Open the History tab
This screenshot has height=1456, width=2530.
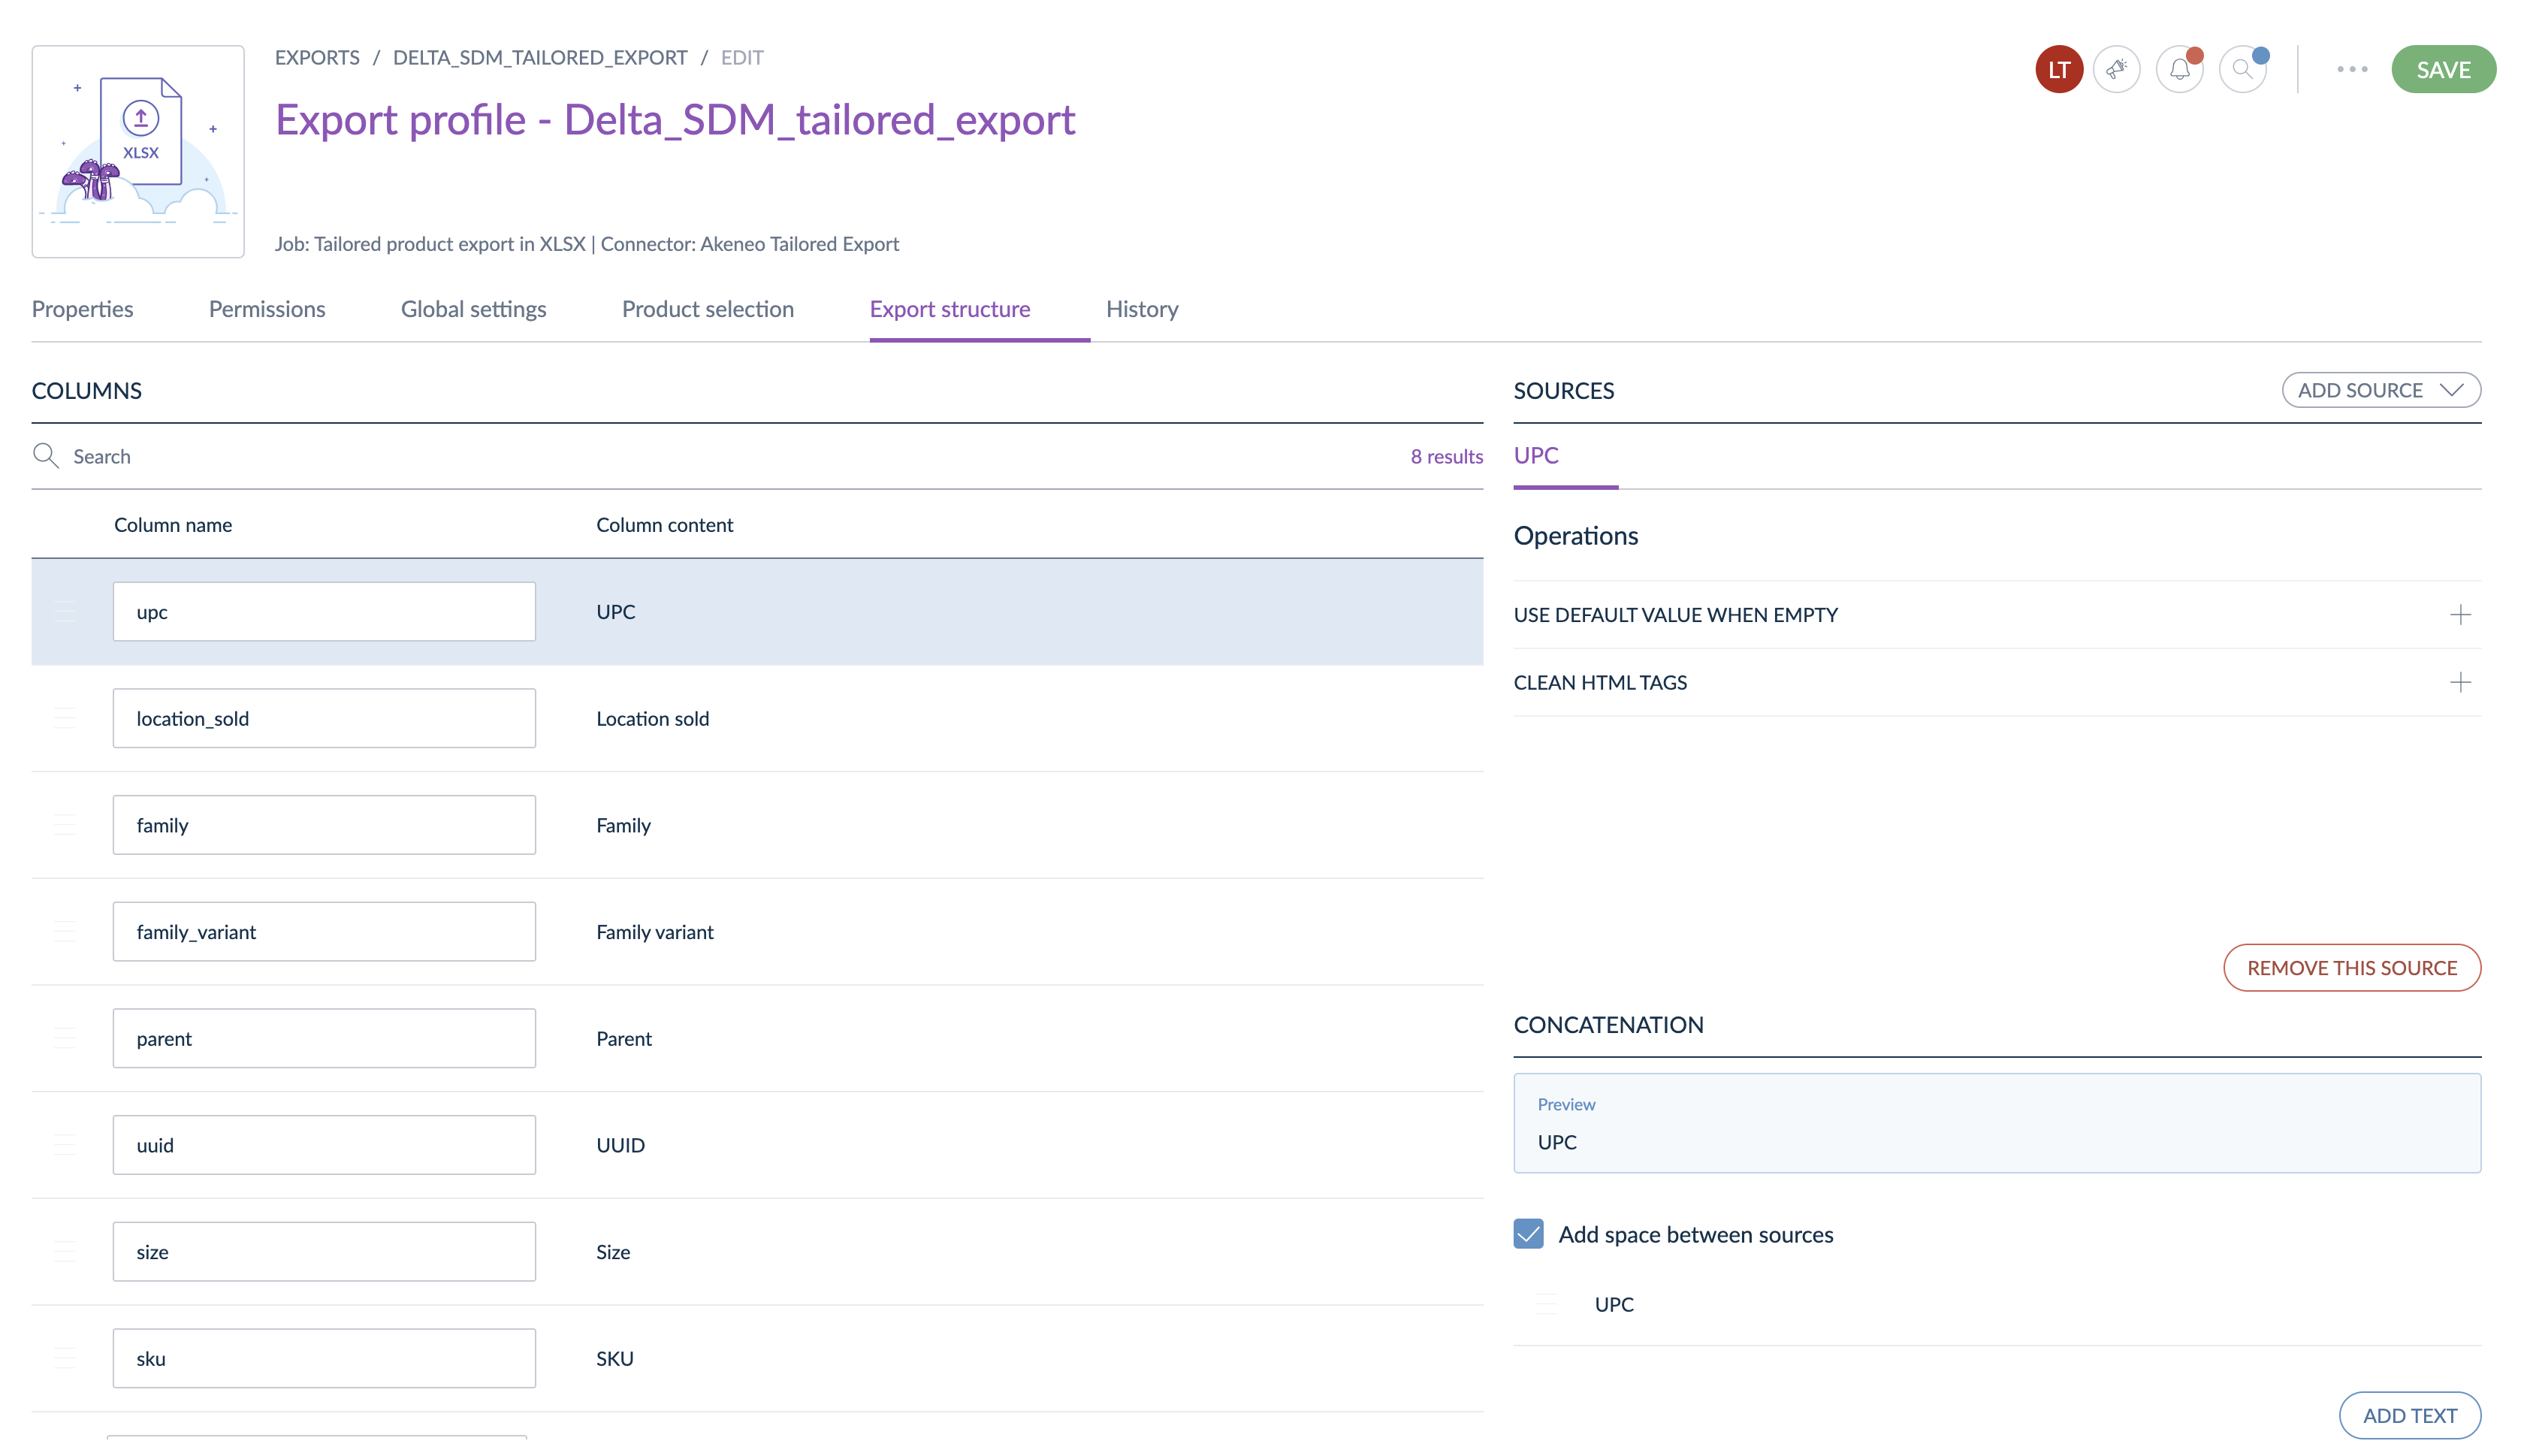[1142, 309]
